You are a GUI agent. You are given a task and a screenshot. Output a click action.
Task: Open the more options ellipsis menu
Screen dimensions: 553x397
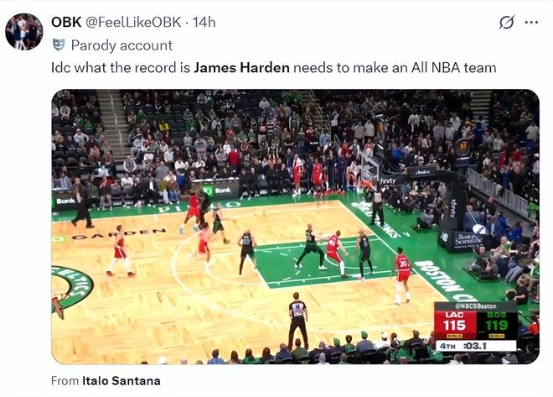(x=531, y=23)
